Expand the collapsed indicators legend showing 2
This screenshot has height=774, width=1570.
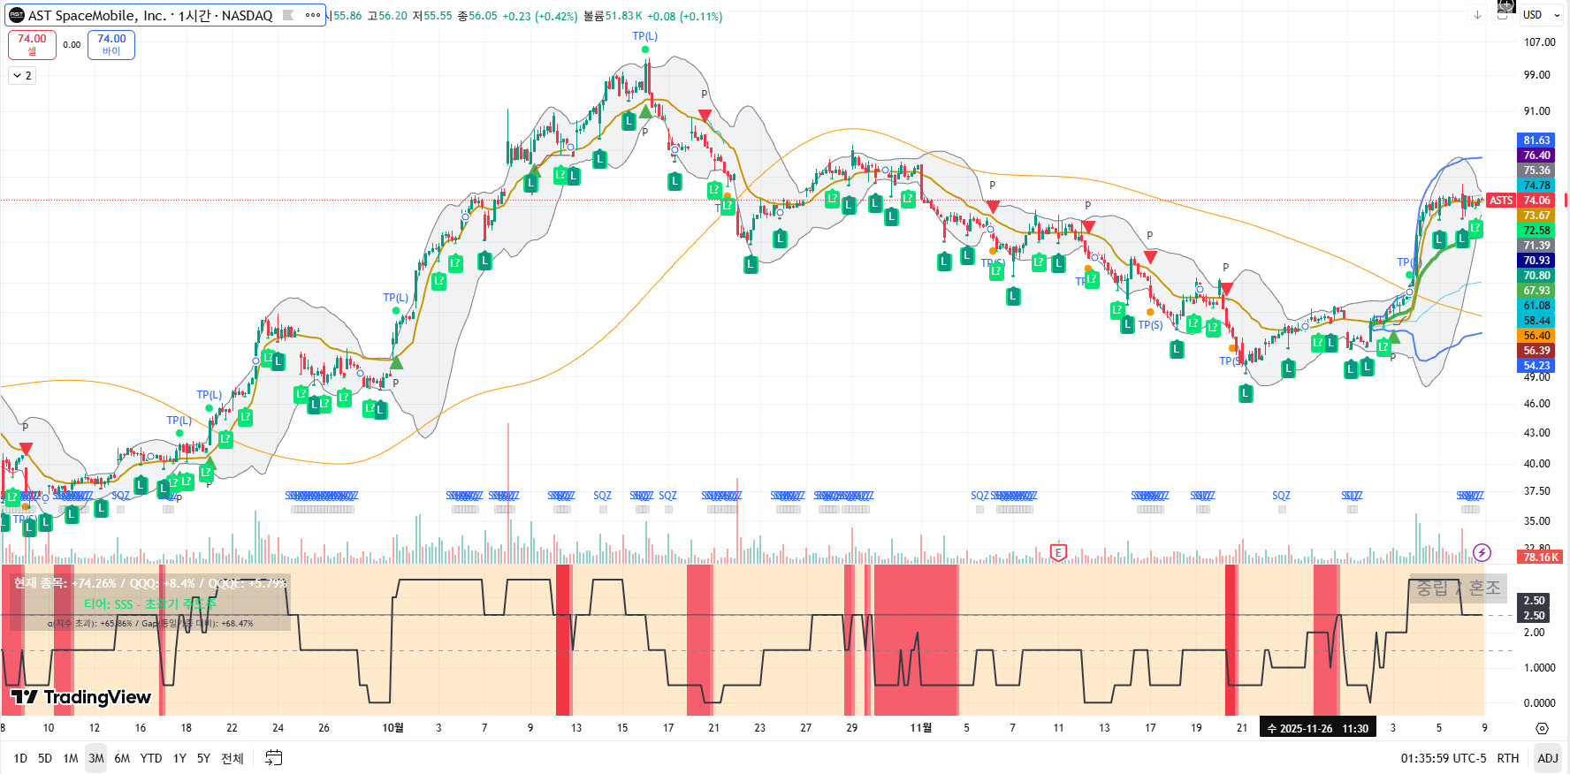[x=22, y=76]
